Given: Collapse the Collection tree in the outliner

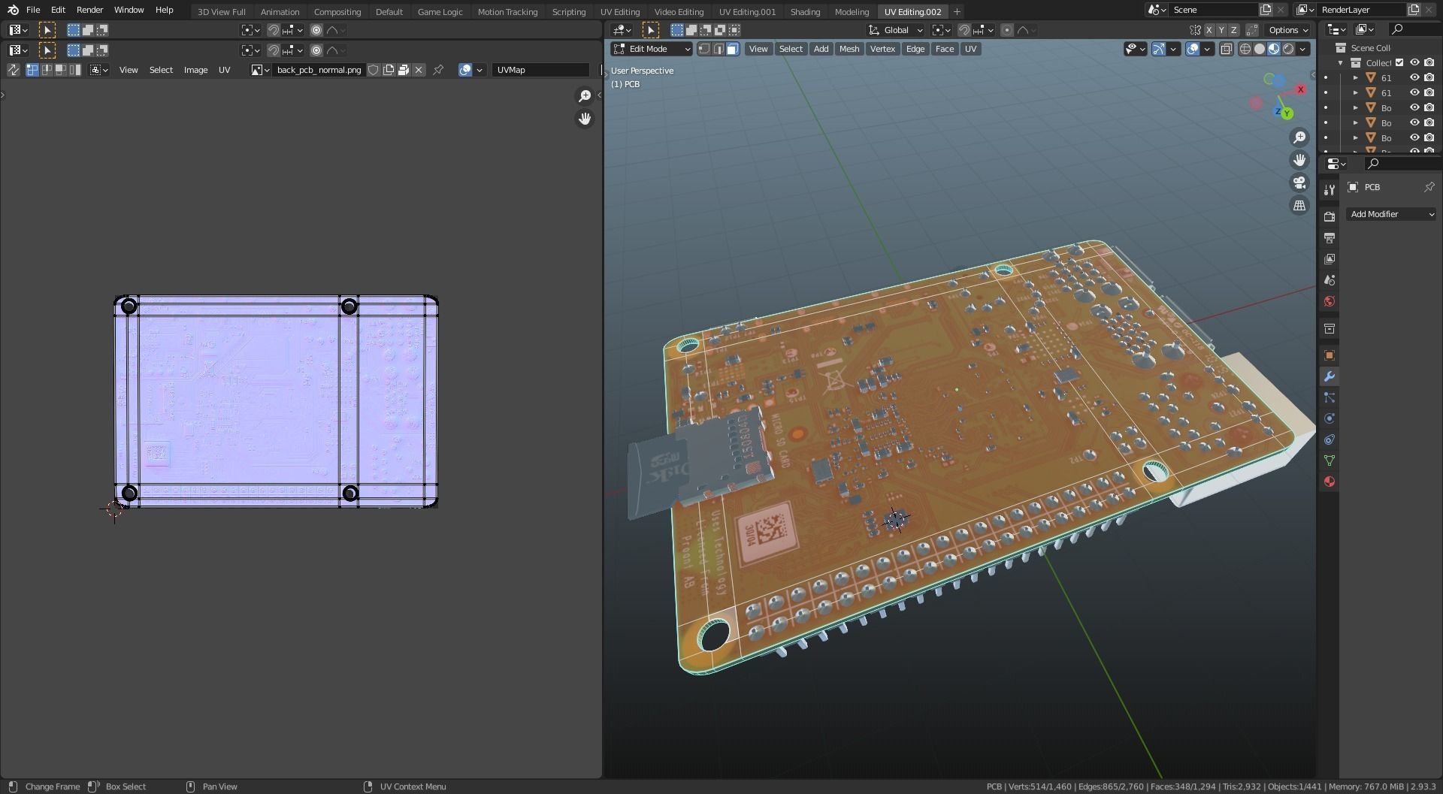Looking at the screenshot, I should [1341, 62].
